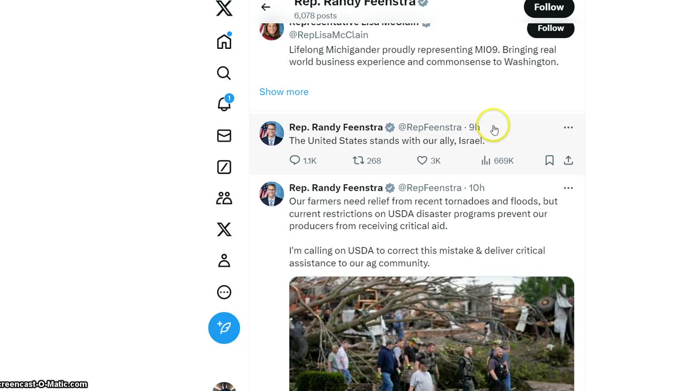Screen dimensions: 695x391
Task: Open the Profile person icon
Action: (x=224, y=261)
